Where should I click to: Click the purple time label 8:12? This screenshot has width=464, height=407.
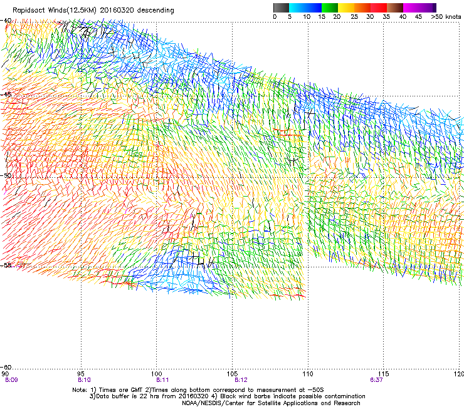241,380
